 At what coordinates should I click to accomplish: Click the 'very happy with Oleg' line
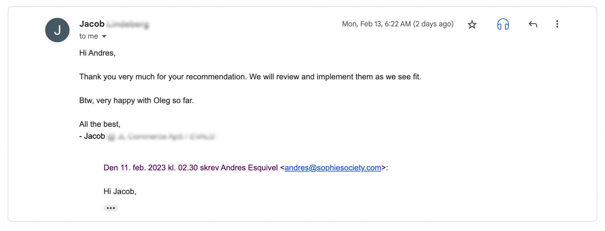click(x=136, y=101)
